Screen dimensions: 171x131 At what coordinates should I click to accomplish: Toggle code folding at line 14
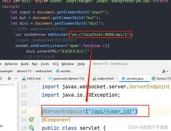point(39,119)
